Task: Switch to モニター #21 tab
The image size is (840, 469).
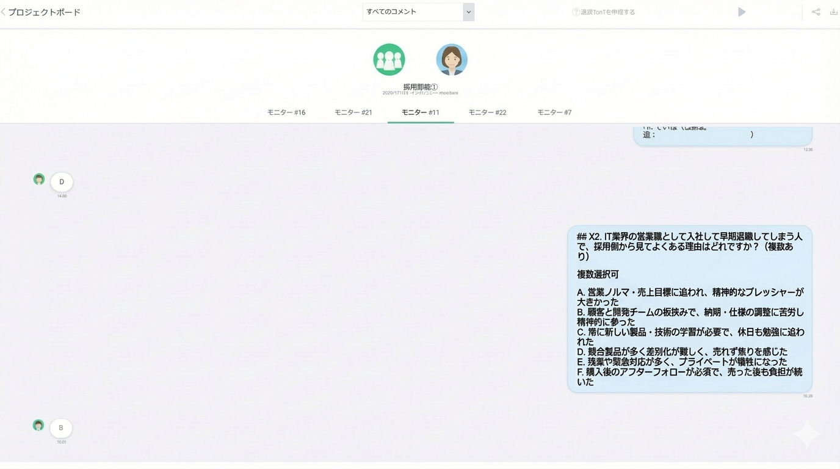Action: [353, 112]
